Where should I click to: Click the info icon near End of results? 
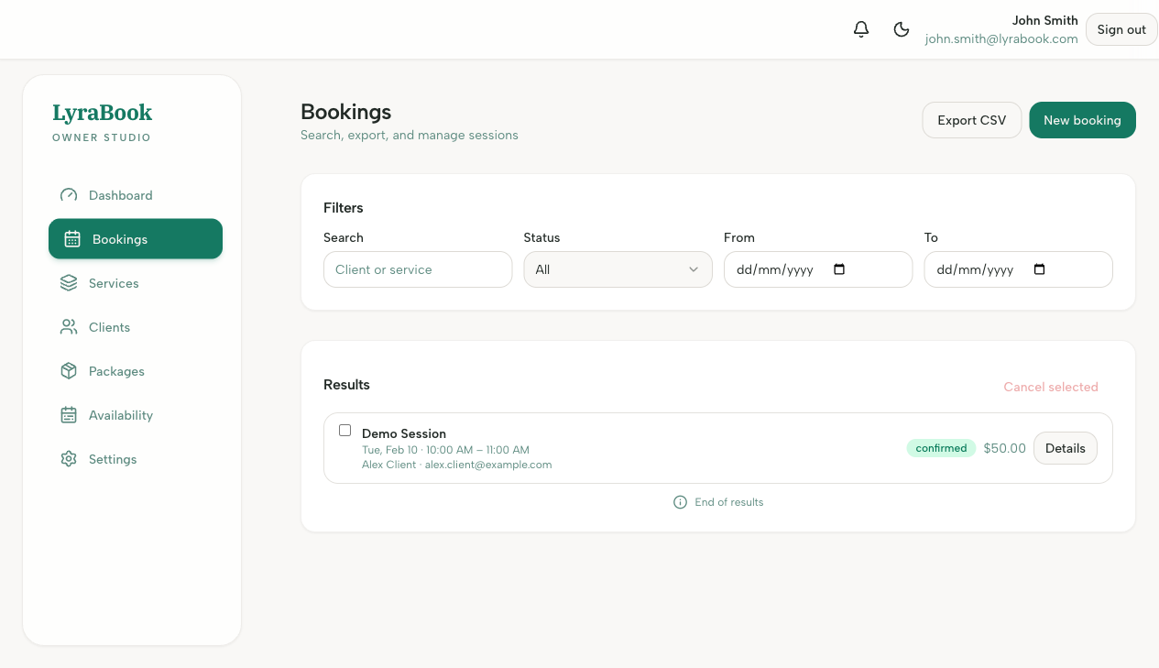point(680,502)
